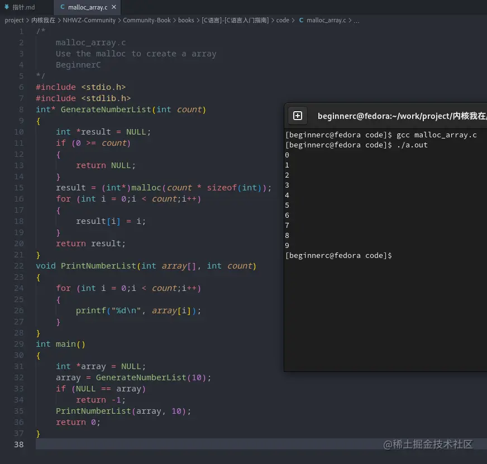Click on 'if (0 >= count)' statement
The image size is (487, 464).
(x=93, y=143)
